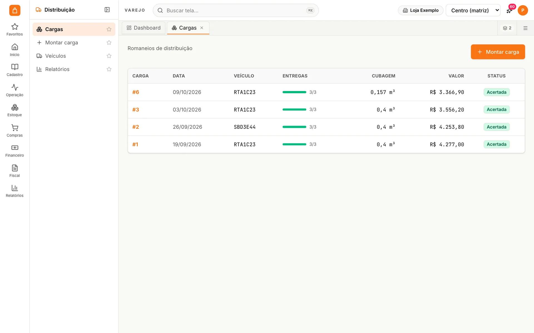Screen dimensions: 534x333
Task: Open the Financeiro module
Action: (14, 151)
